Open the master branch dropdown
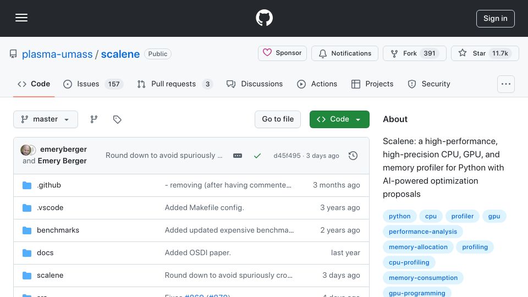 pyautogui.click(x=46, y=119)
